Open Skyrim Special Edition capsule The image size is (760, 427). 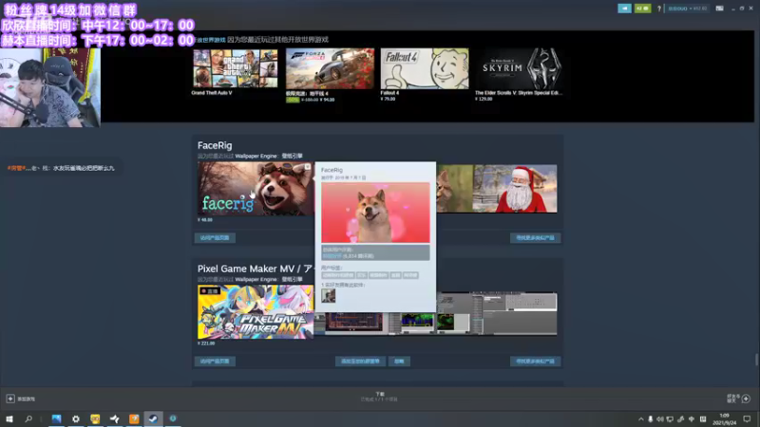(519, 68)
